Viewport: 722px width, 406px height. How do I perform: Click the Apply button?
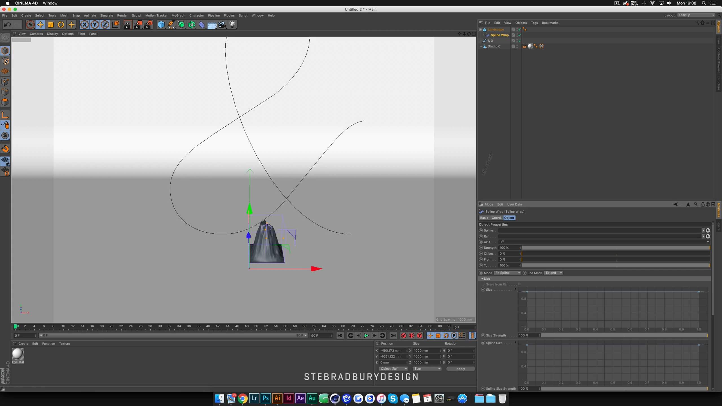(x=460, y=369)
